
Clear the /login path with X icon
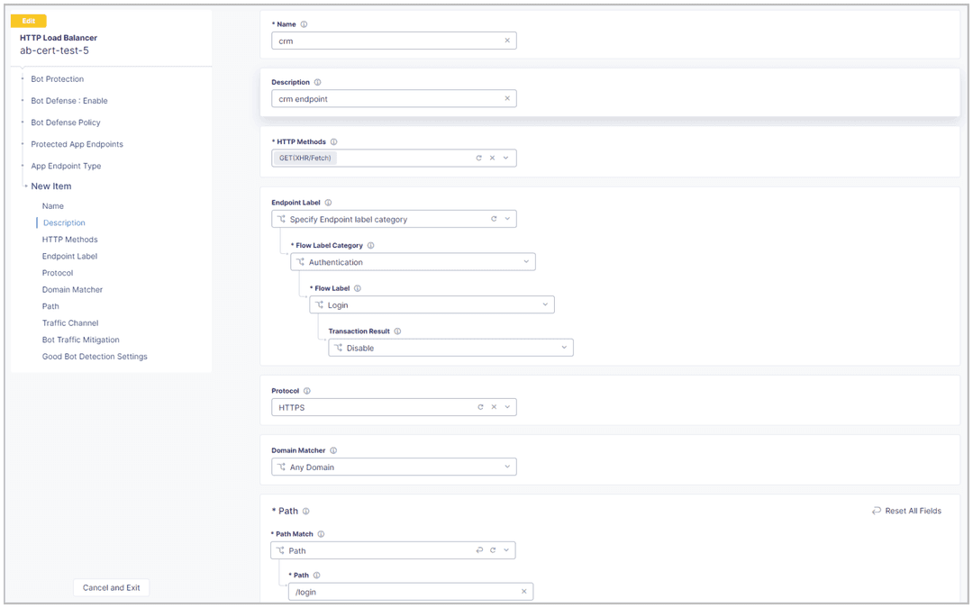523,591
